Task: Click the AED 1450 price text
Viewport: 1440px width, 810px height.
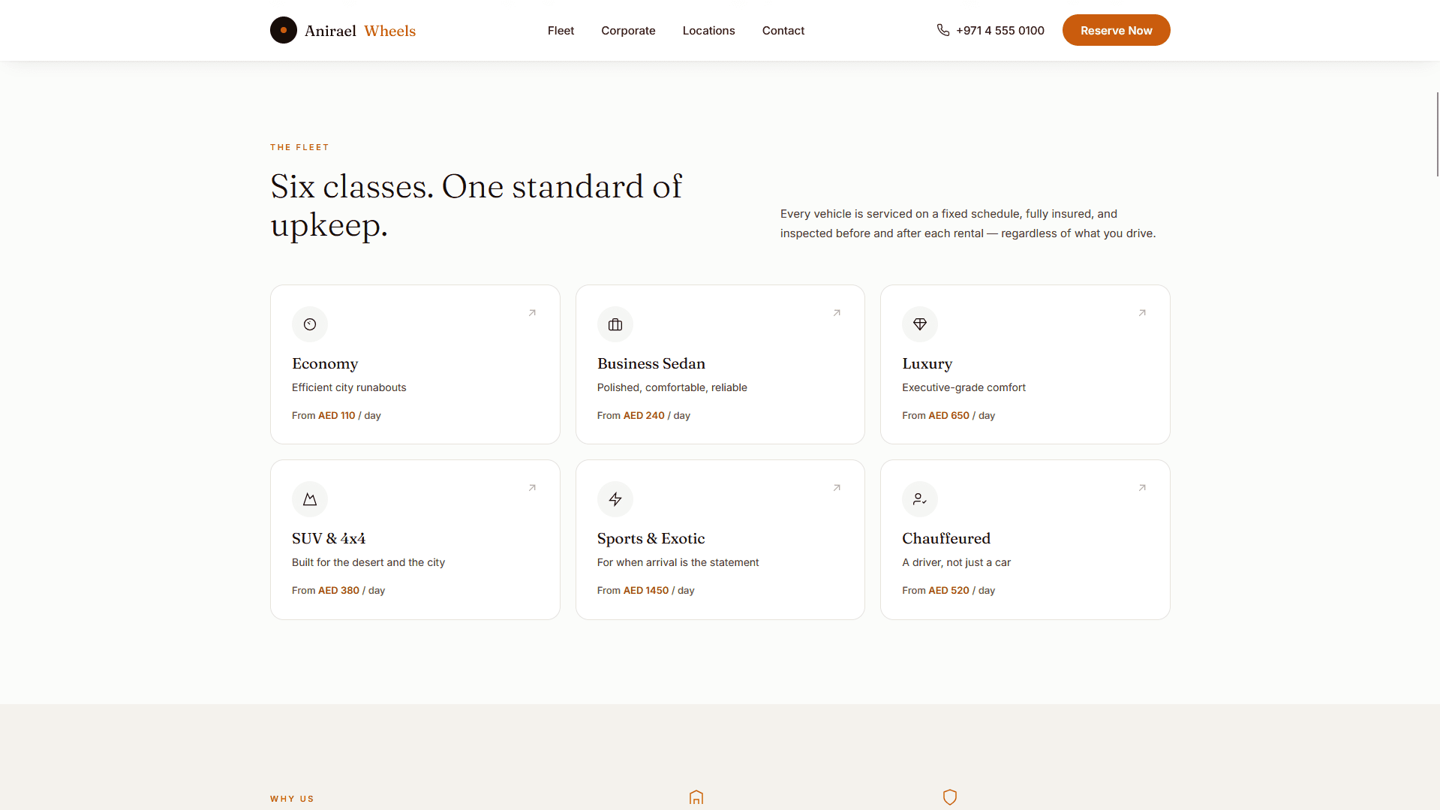Action: [x=646, y=590]
